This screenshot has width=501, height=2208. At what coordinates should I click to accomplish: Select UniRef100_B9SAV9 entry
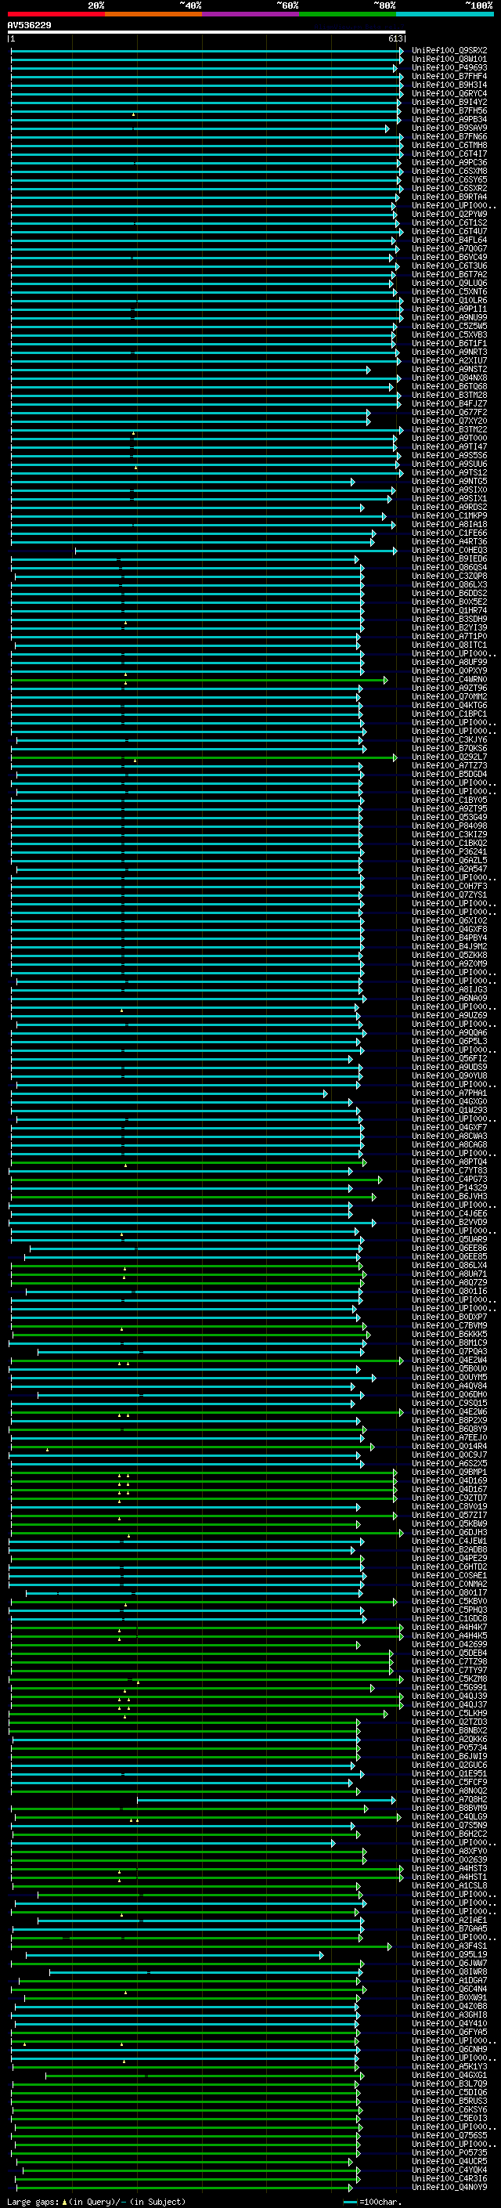pos(449,128)
